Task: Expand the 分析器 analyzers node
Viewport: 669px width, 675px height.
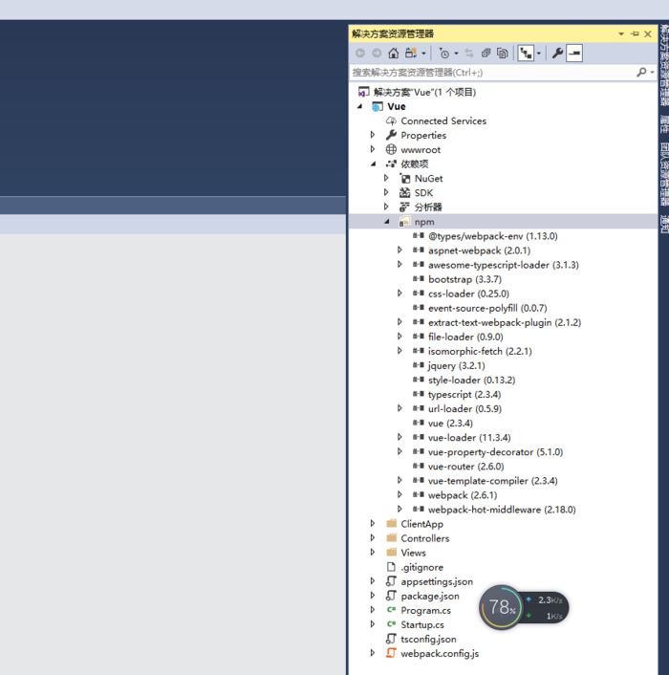Action: pos(386,207)
